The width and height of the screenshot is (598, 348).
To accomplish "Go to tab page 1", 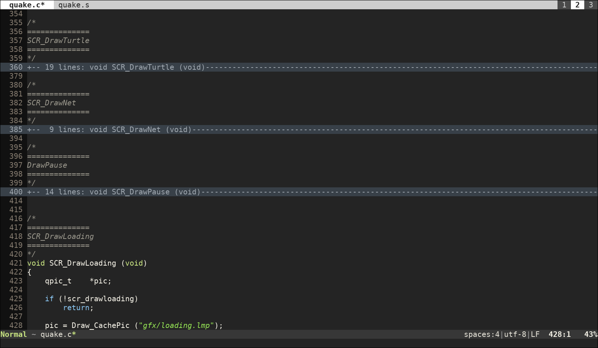I will (x=564, y=5).
